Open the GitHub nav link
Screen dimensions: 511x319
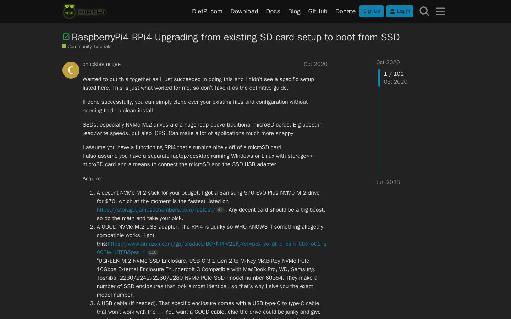(318, 11)
